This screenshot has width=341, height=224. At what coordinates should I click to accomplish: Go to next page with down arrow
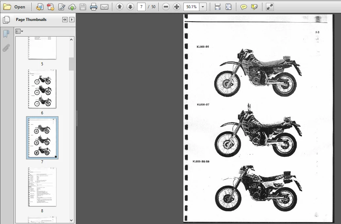coord(130,7)
